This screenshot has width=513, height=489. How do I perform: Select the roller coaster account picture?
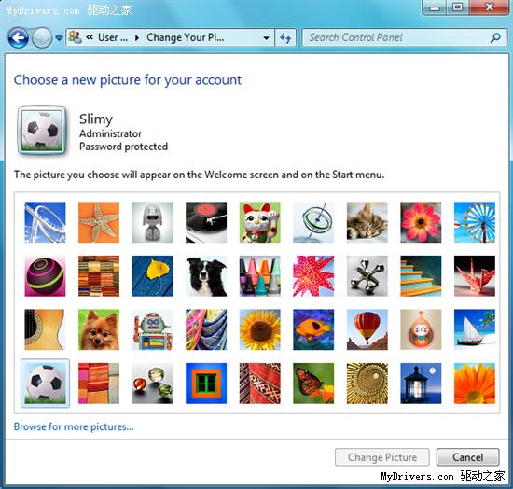click(45, 222)
